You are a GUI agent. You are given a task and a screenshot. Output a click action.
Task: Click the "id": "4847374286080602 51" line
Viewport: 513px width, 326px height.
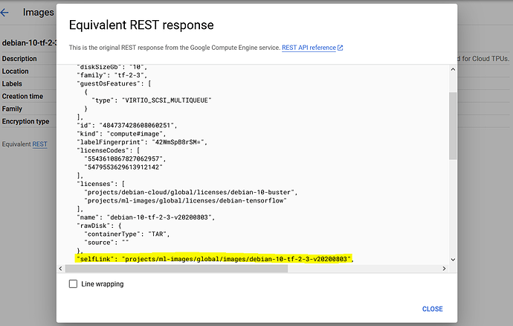tap(127, 126)
